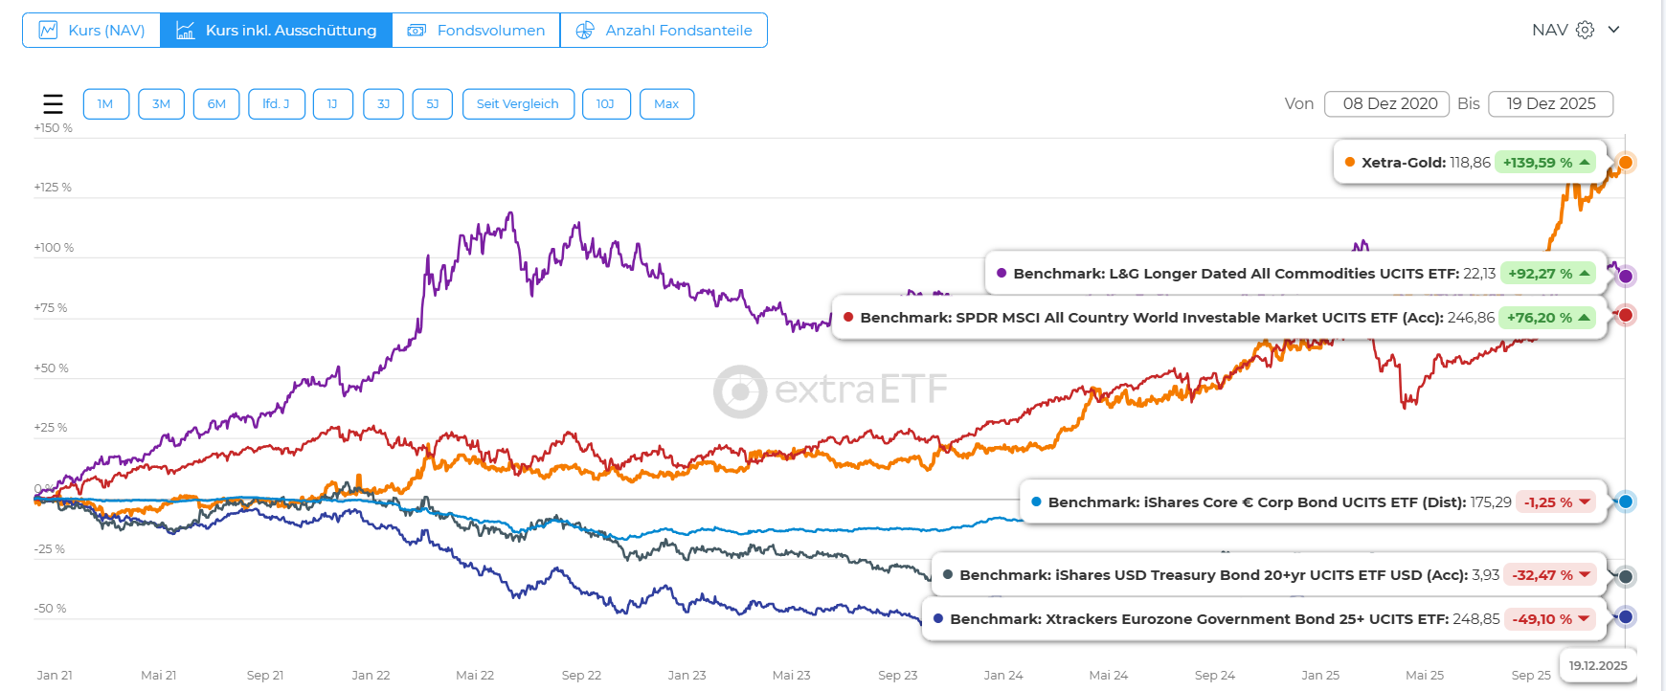Click the Kurs (NAV) line chart icon
1666x691 pixels.
48,30
